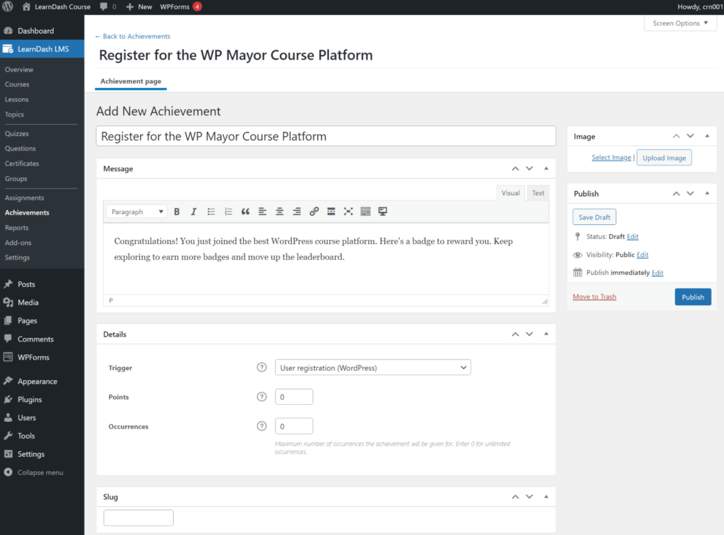
Task: Click the Points input field
Action: click(x=294, y=397)
